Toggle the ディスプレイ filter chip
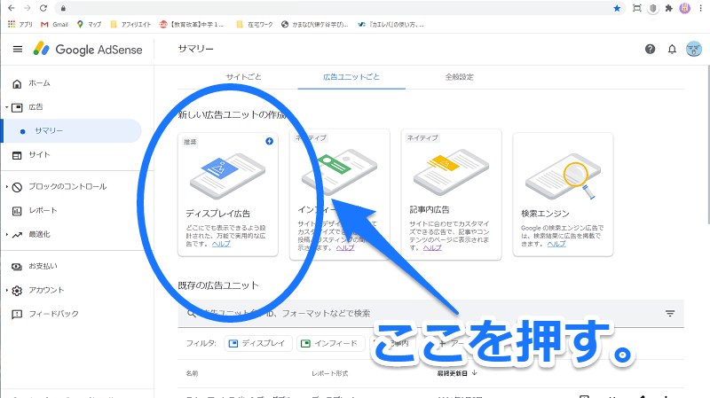The width and height of the screenshot is (710, 398). [257, 342]
